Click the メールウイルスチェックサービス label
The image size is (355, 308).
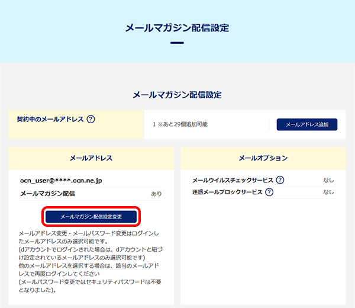coord(233,180)
